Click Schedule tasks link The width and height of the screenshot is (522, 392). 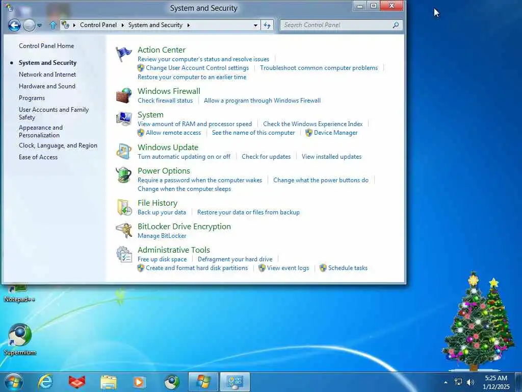[348, 268]
